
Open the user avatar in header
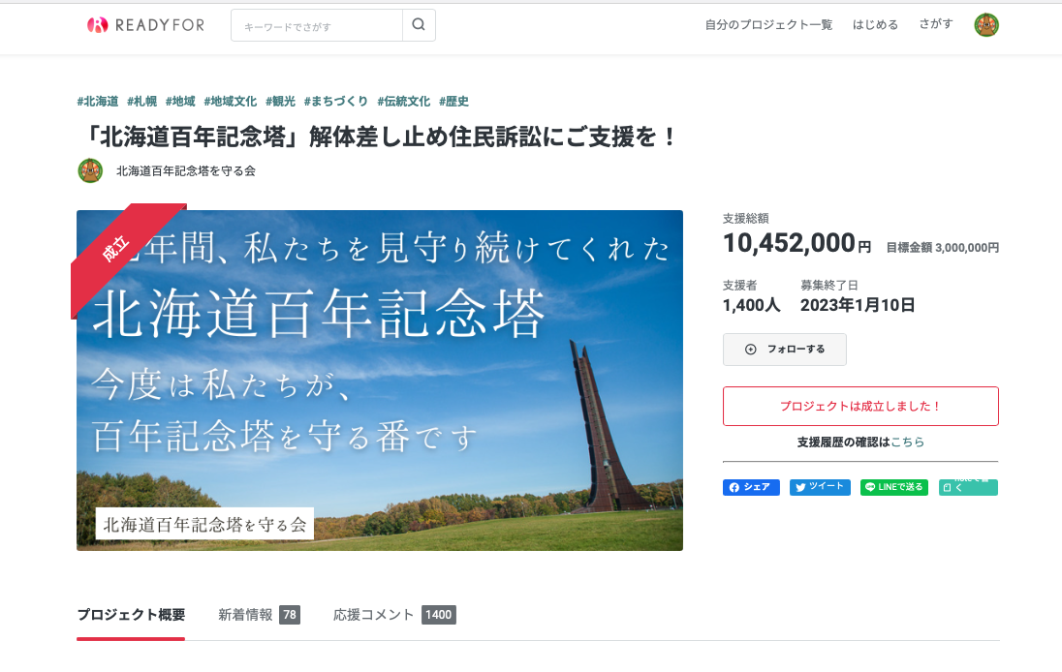click(x=986, y=25)
